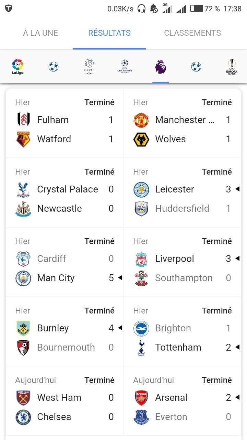Select the Europa League icon
Image resolution: width=247 pixels, height=440 pixels.
[x=232, y=67]
